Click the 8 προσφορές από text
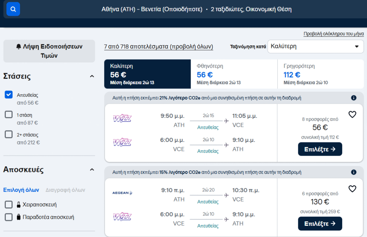This screenshot has height=237, width=367. [x=320, y=119]
